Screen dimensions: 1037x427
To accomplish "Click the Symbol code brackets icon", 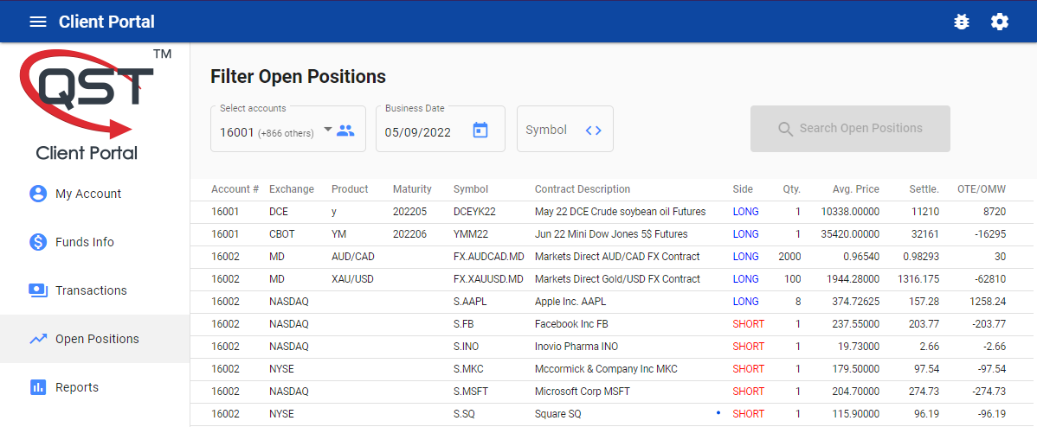I will click(x=593, y=130).
